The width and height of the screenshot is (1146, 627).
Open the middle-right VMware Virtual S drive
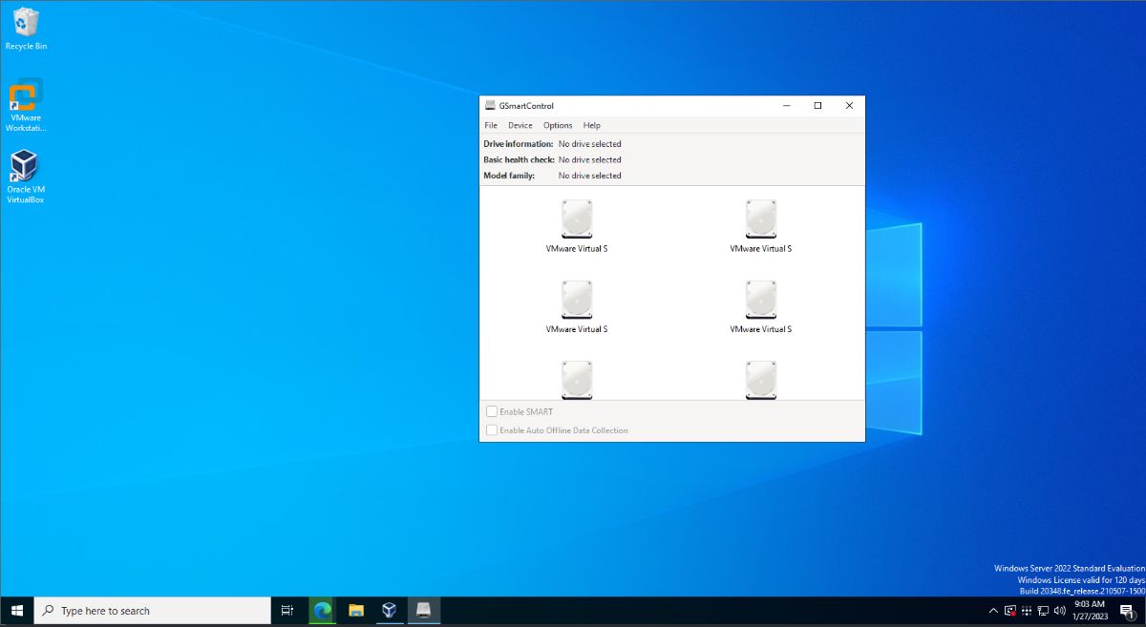point(760,299)
